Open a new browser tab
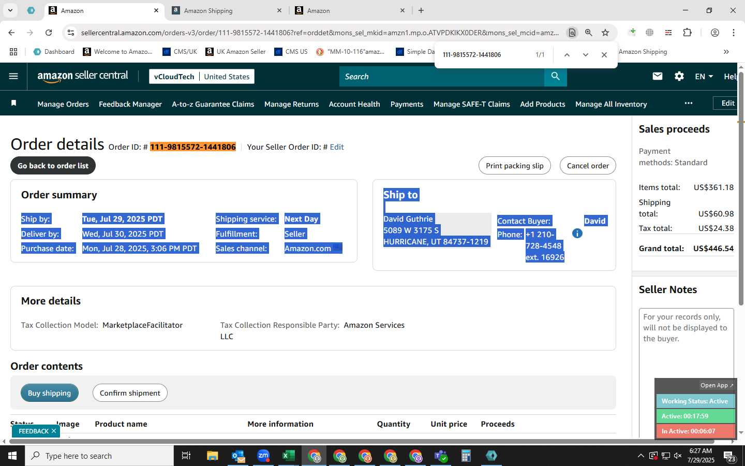Viewport: 745px width, 466px height. pyautogui.click(x=421, y=10)
